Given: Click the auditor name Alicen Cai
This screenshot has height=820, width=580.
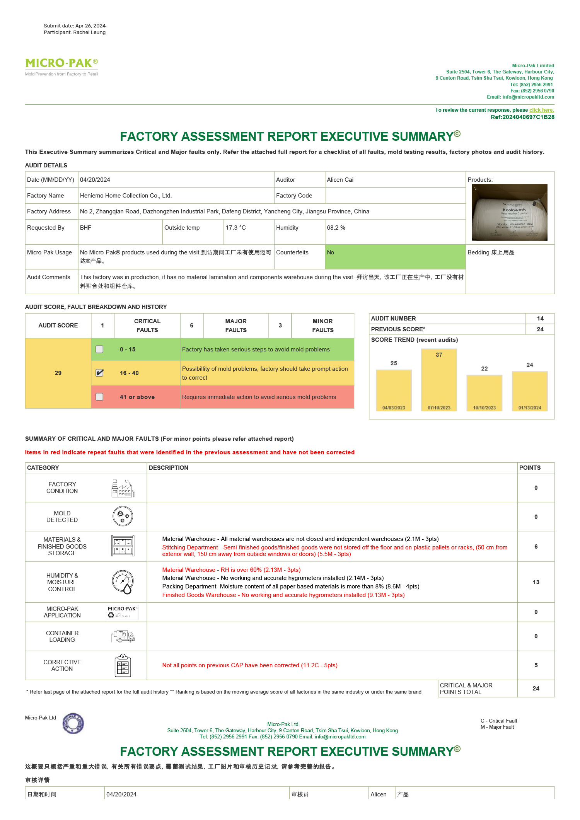Looking at the screenshot, I should pyautogui.click(x=340, y=180).
